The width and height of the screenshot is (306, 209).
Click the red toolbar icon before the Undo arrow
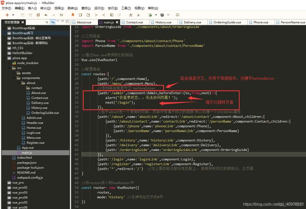38,15
